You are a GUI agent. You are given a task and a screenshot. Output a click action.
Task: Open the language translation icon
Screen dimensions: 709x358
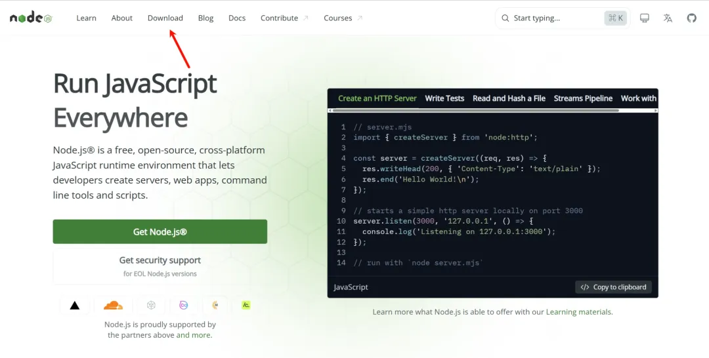pyautogui.click(x=668, y=18)
